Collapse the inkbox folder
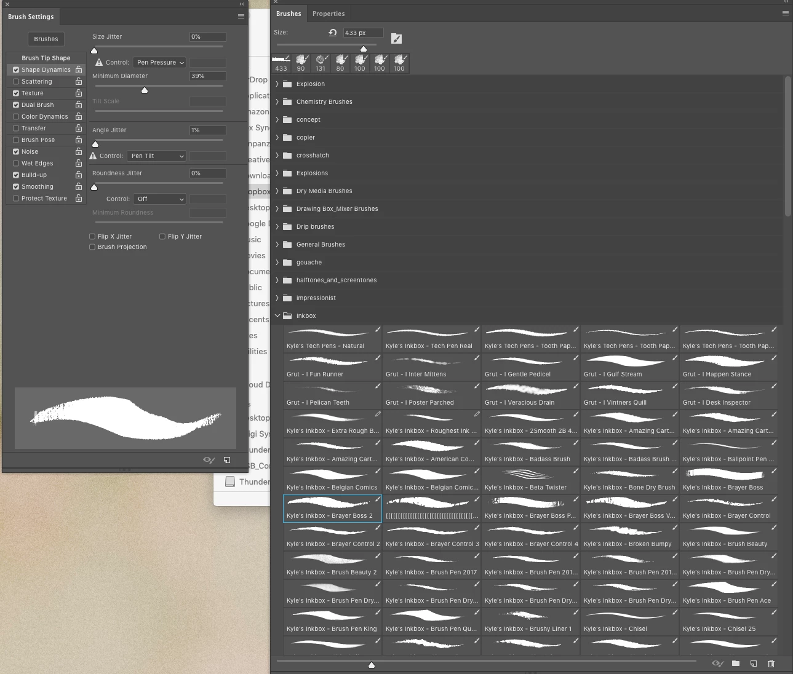The width and height of the screenshot is (793, 674). pyautogui.click(x=277, y=315)
